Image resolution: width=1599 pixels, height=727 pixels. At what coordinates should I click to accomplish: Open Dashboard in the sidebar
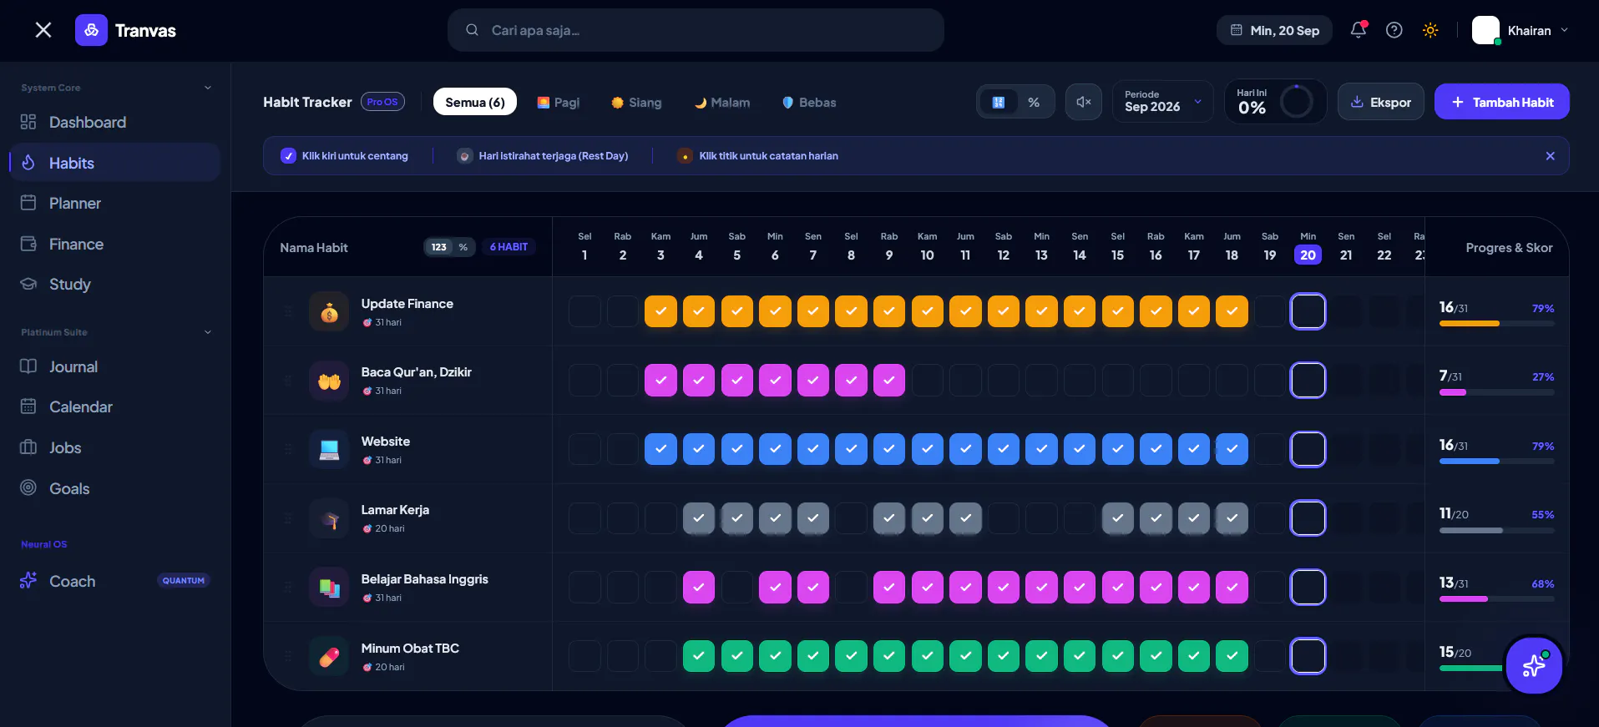tap(115, 123)
